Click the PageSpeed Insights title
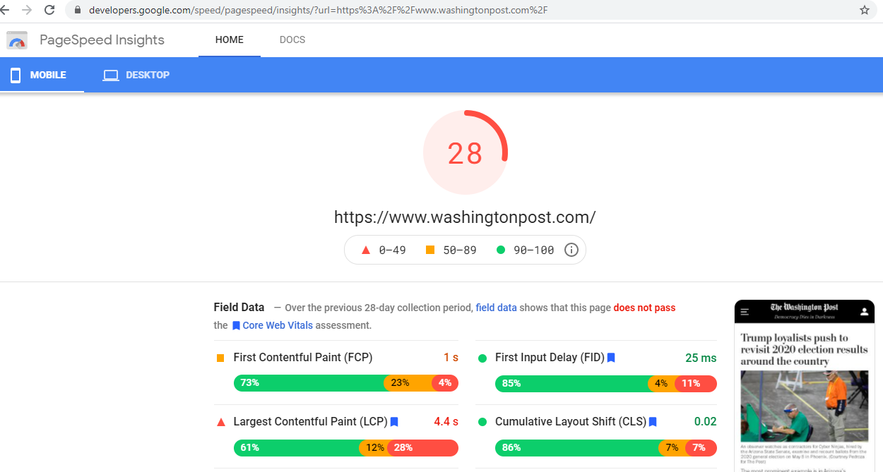The image size is (883, 472). [x=102, y=40]
